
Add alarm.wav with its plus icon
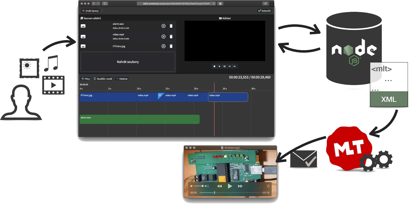pos(163,26)
